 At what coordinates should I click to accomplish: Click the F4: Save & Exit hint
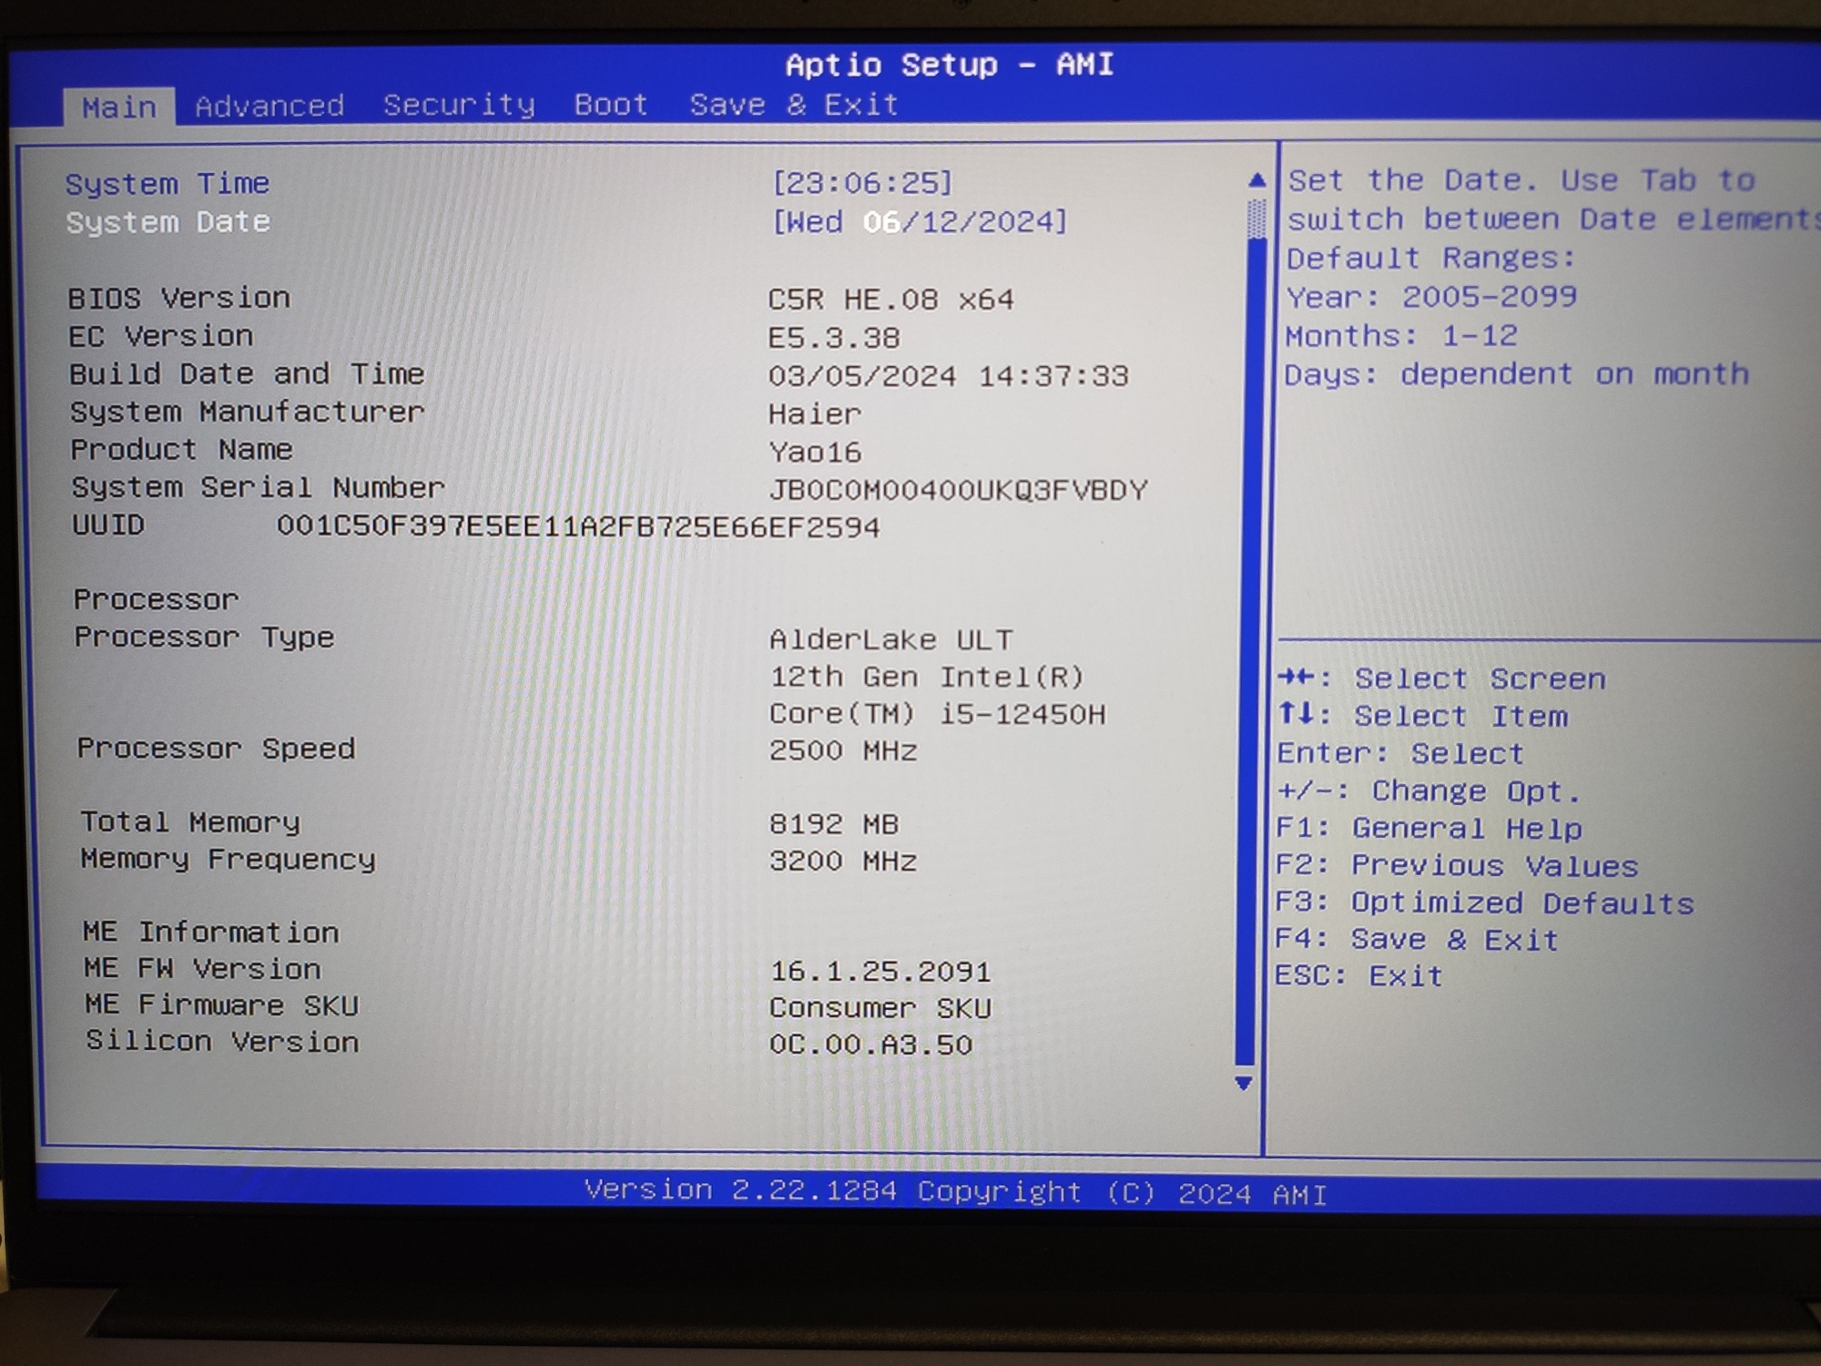[1417, 939]
